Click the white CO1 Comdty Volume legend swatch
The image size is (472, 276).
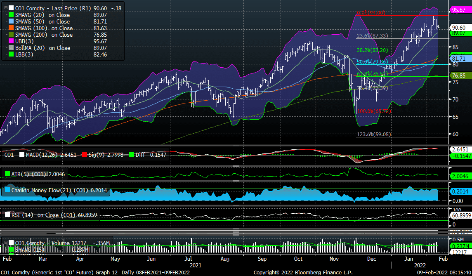pyautogui.click(x=11, y=243)
